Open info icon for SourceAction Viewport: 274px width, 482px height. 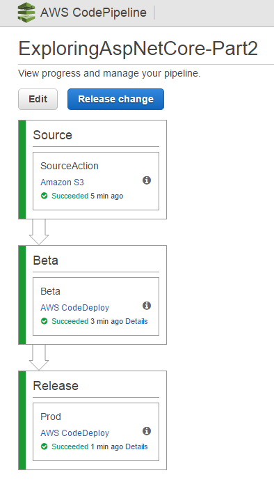tap(147, 180)
